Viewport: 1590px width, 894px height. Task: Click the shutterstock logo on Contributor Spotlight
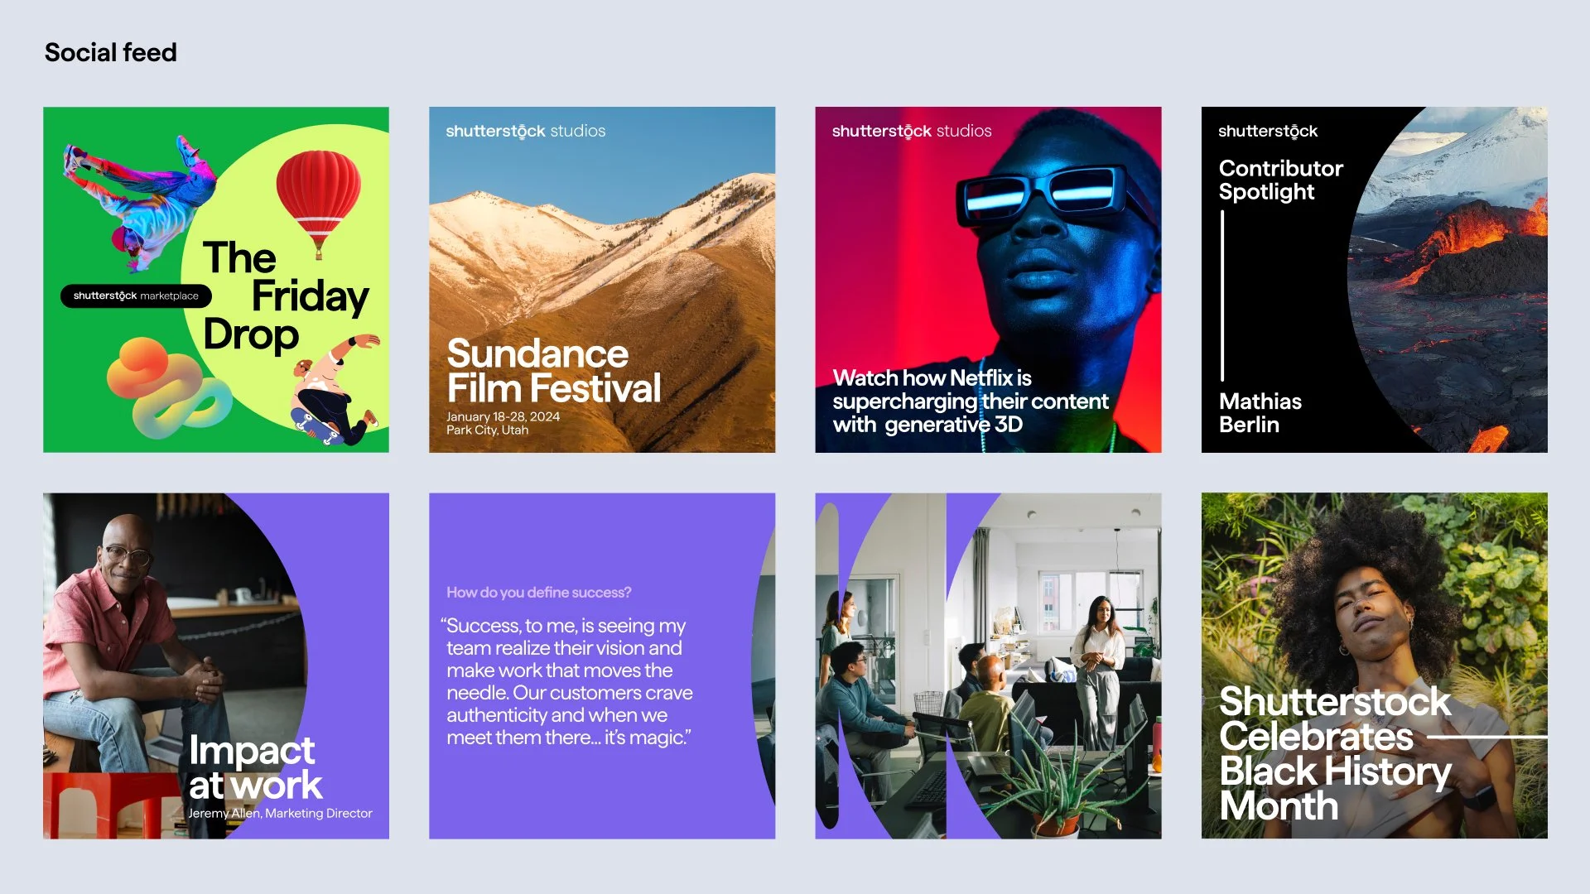[1268, 131]
